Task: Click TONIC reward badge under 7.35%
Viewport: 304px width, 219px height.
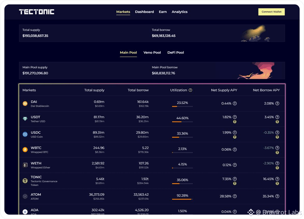Action: tap(235, 183)
